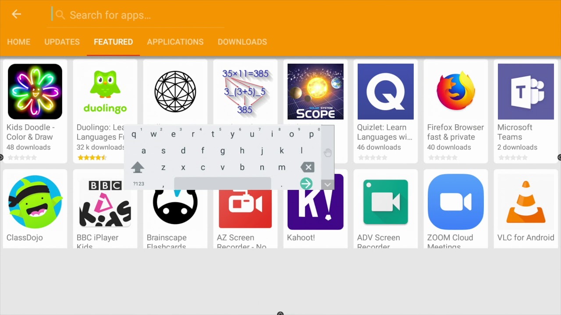Tap the t key on keyboard
Screen dimensions: 561x315
click(213, 134)
